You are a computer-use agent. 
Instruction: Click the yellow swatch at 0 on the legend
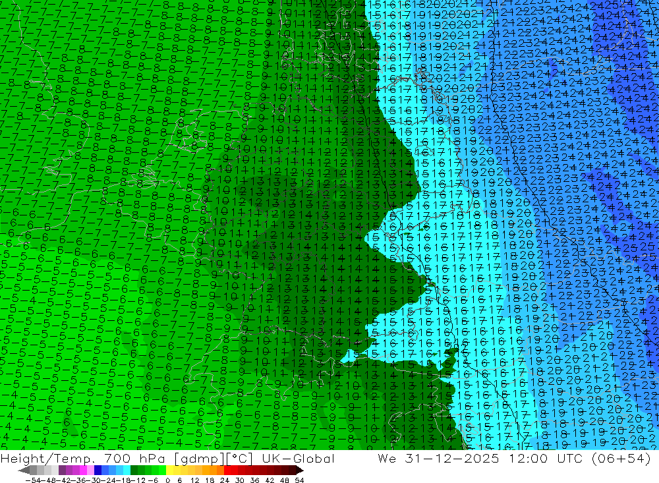coord(169,470)
